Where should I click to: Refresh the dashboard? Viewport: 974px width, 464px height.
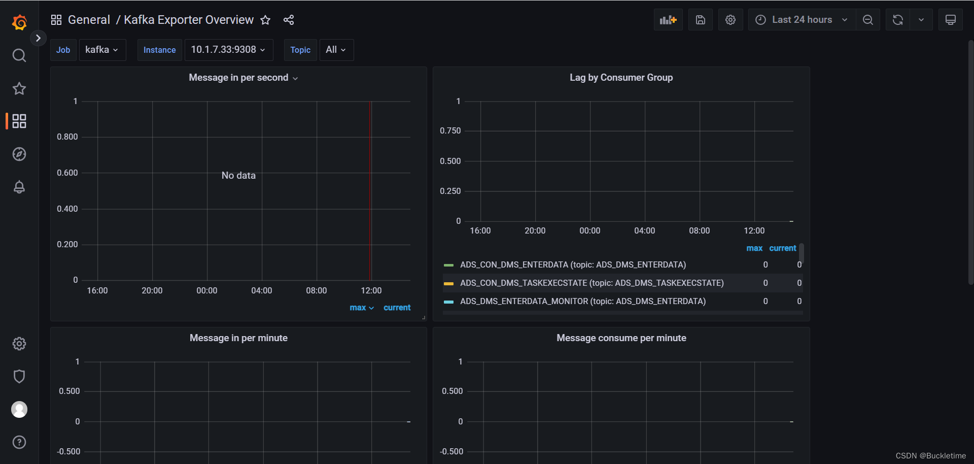(898, 20)
